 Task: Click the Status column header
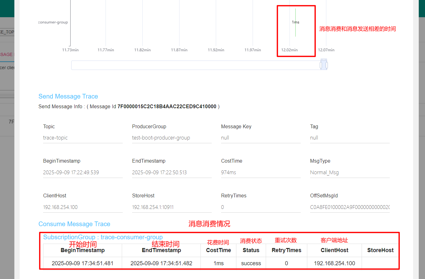click(x=251, y=250)
